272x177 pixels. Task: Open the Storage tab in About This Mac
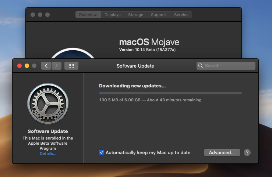tap(136, 15)
